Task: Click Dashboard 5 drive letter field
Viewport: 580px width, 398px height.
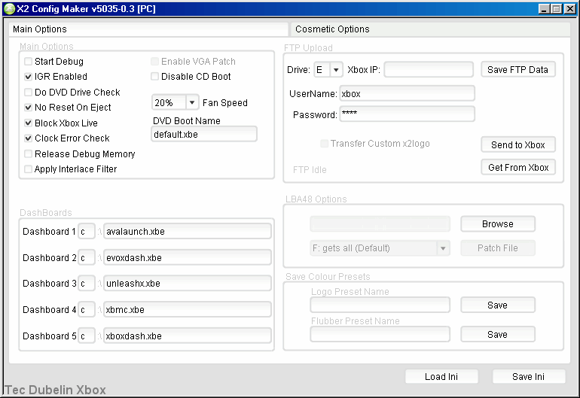Action: 87,336
